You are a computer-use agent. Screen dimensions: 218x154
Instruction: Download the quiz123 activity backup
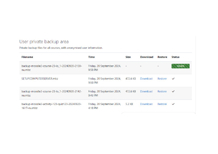click(146, 104)
